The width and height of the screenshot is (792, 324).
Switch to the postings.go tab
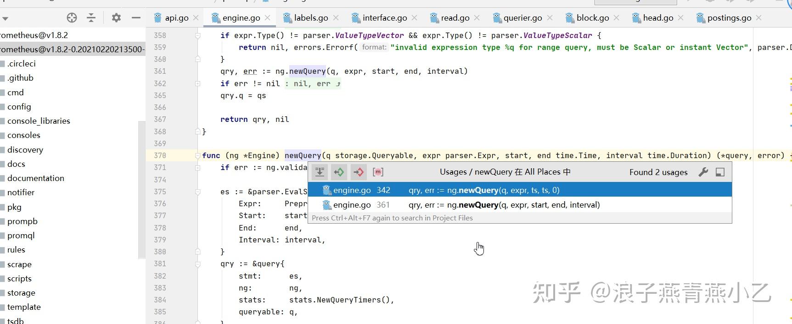[x=729, y=18]
